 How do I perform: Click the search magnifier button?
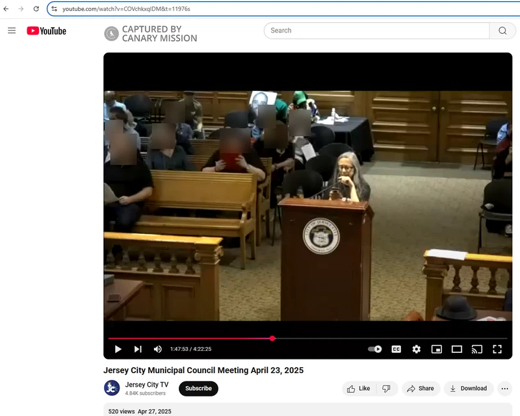click(x=502, y=31)
